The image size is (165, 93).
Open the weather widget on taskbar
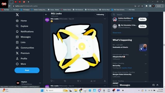pyautogui.click(x=5, y=90)
